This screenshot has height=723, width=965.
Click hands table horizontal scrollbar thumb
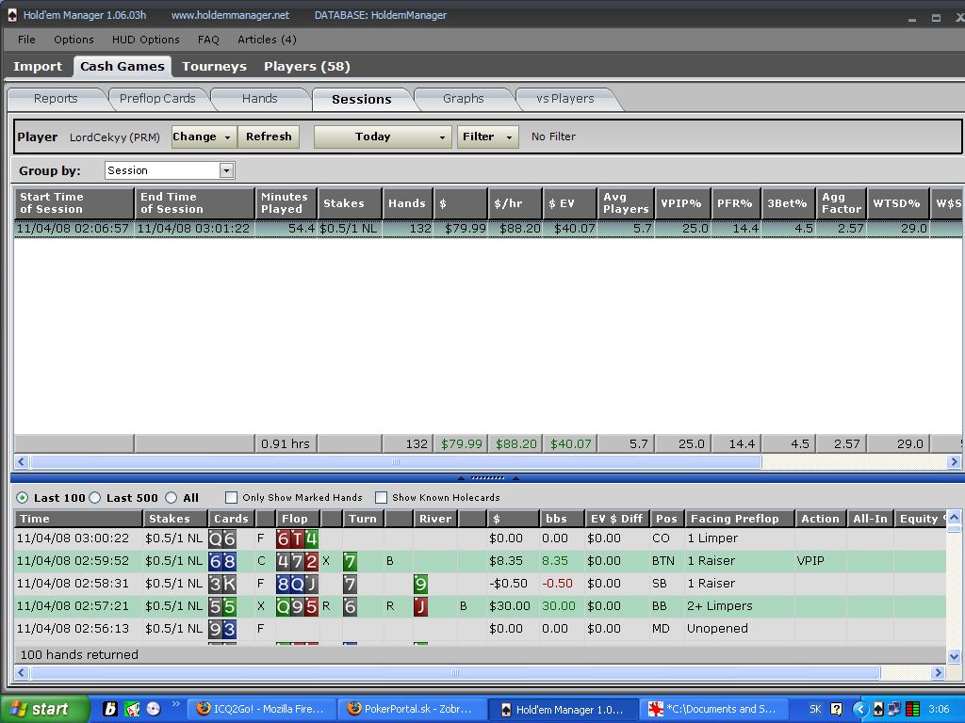[455, 672]
